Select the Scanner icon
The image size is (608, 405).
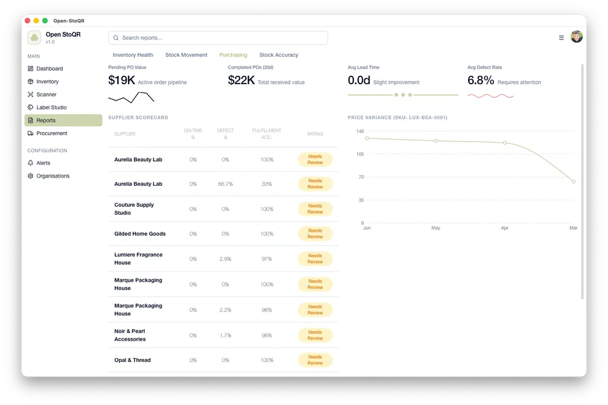click(x=30, y=94)
